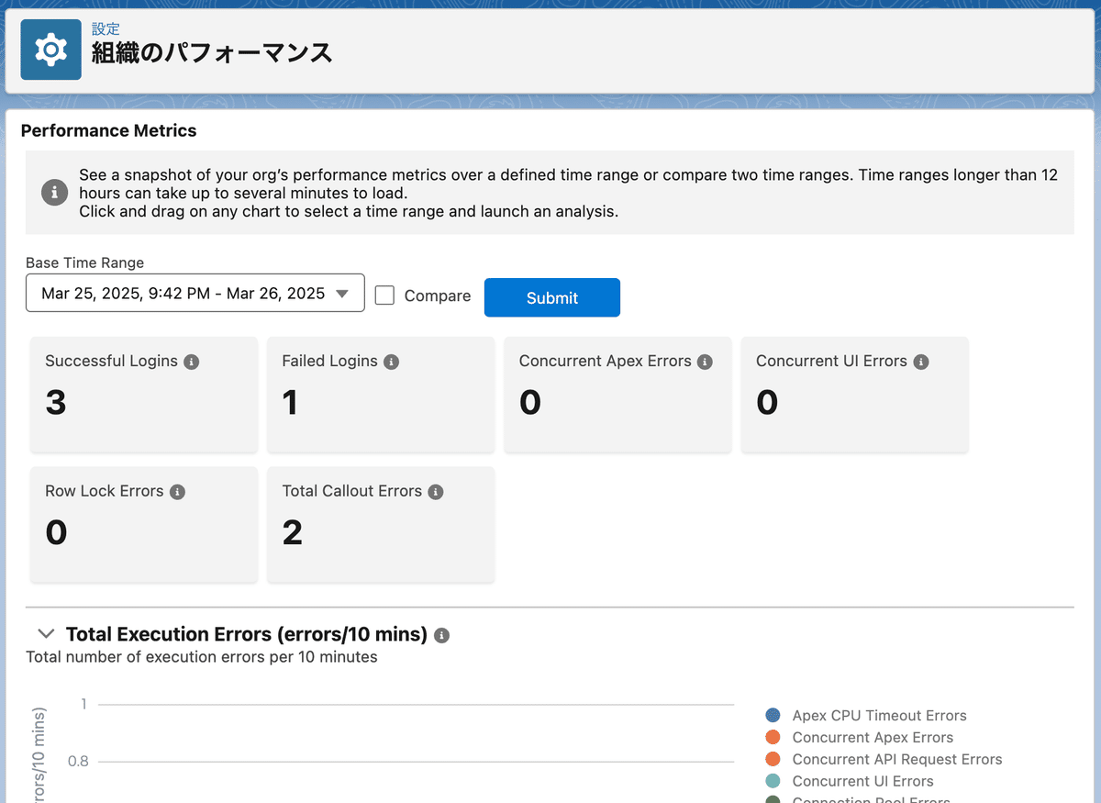Click the Concurrent UI Errors info icon
The width and height of the screenshot is (1101, 803).
pyautogui.click(x=920, y=361)
